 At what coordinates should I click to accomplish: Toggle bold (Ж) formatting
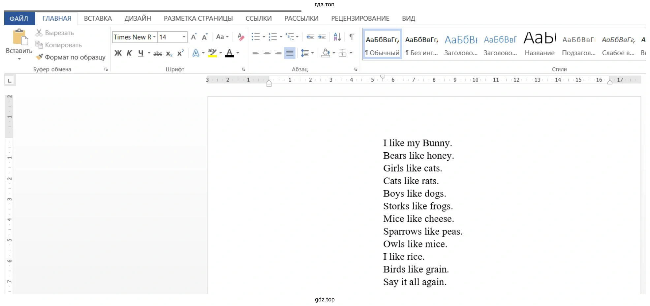118,53
